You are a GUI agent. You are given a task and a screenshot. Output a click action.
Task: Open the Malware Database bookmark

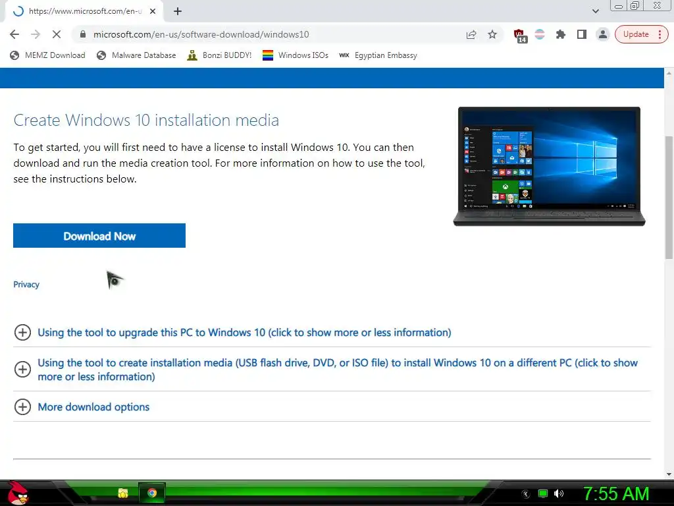click(137, 55)
